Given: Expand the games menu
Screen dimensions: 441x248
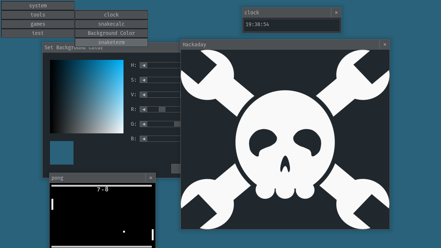Looking at the screenshot, I should pyautogui.click(x=38, y=24).
